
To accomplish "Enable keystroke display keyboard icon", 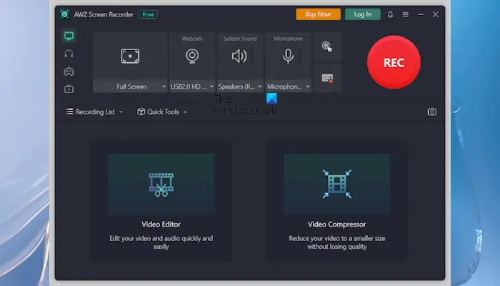I will pos(327,78).
